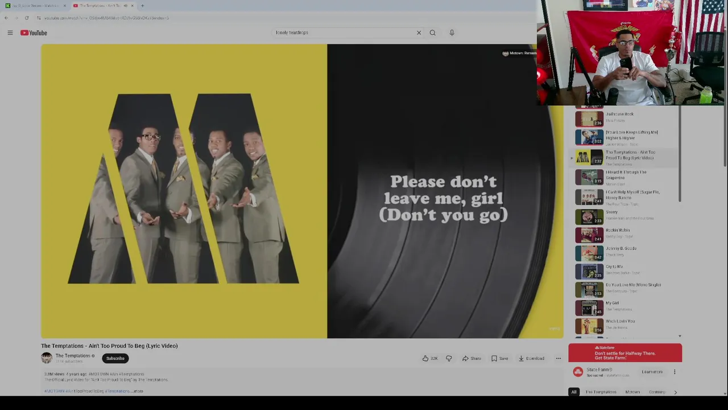Select the All filter chip

point(574,392)
